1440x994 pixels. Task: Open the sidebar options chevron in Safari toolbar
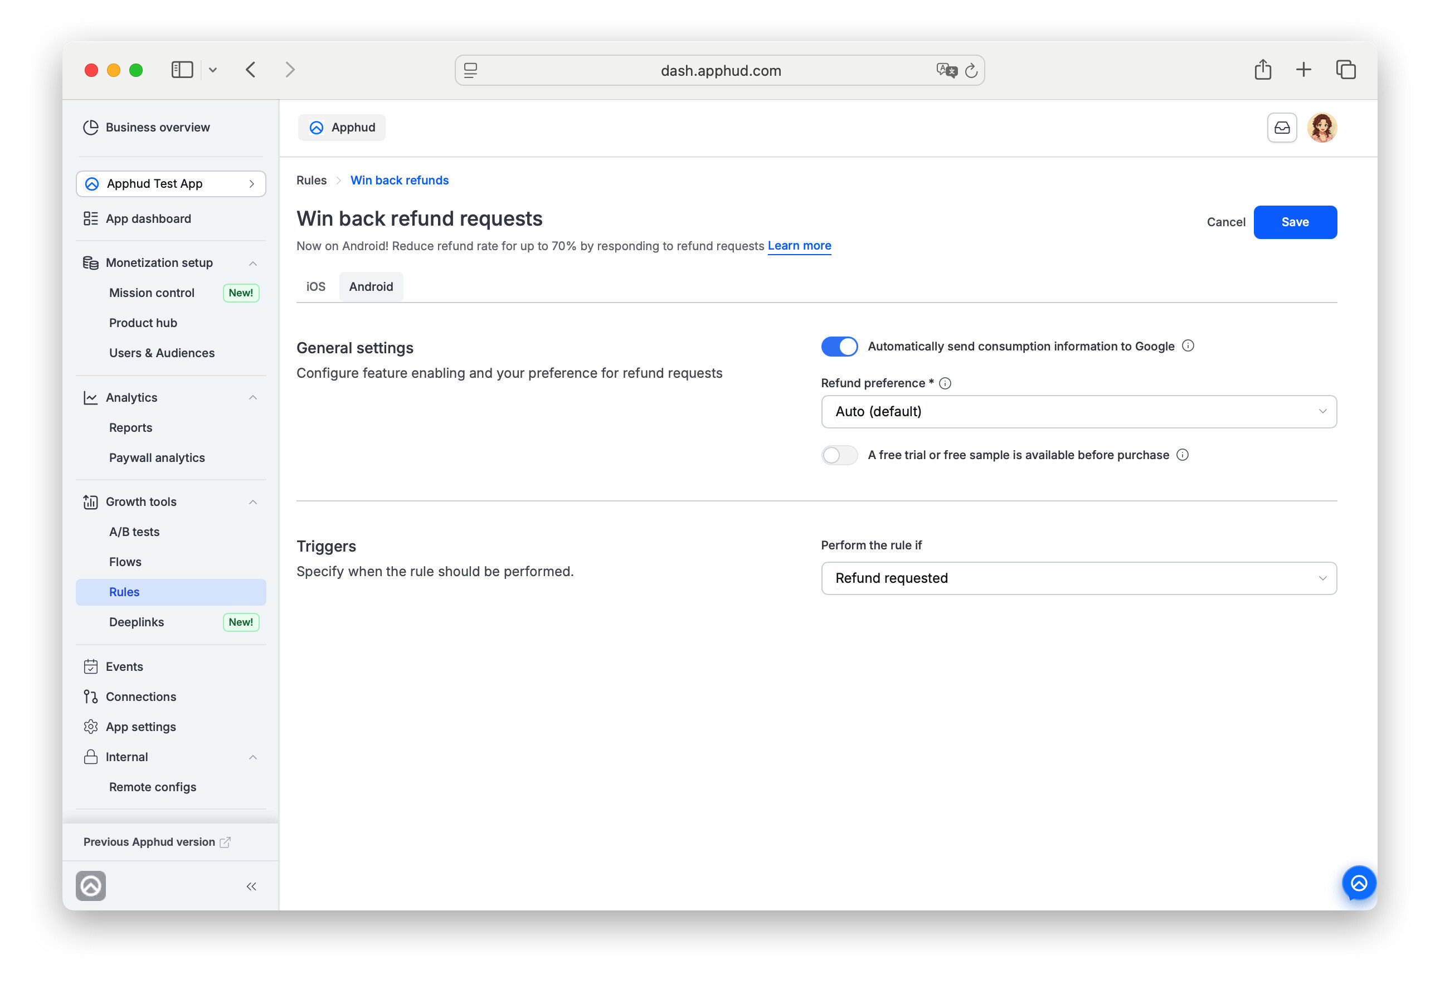click(x=213, y=70)
